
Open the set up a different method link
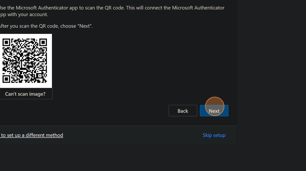[32, 135]
